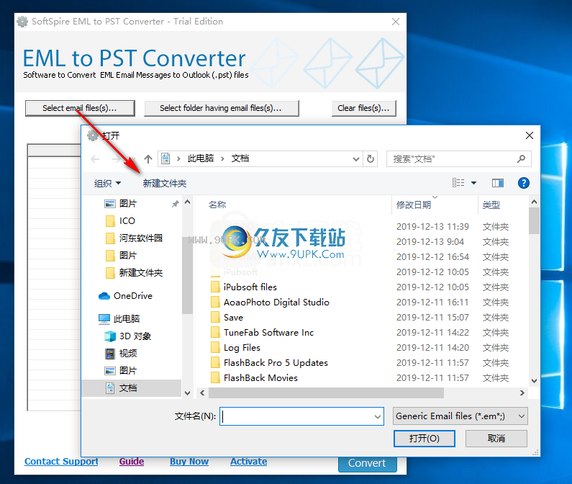572x484 pixels.
Task: Open the Guide link
Action: point(132,462)
